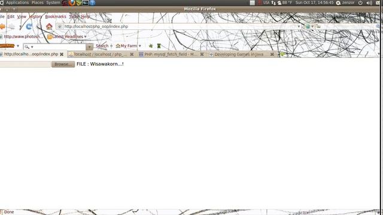
Task: Click the green plant toolbar icon
Action: point(151,46)
